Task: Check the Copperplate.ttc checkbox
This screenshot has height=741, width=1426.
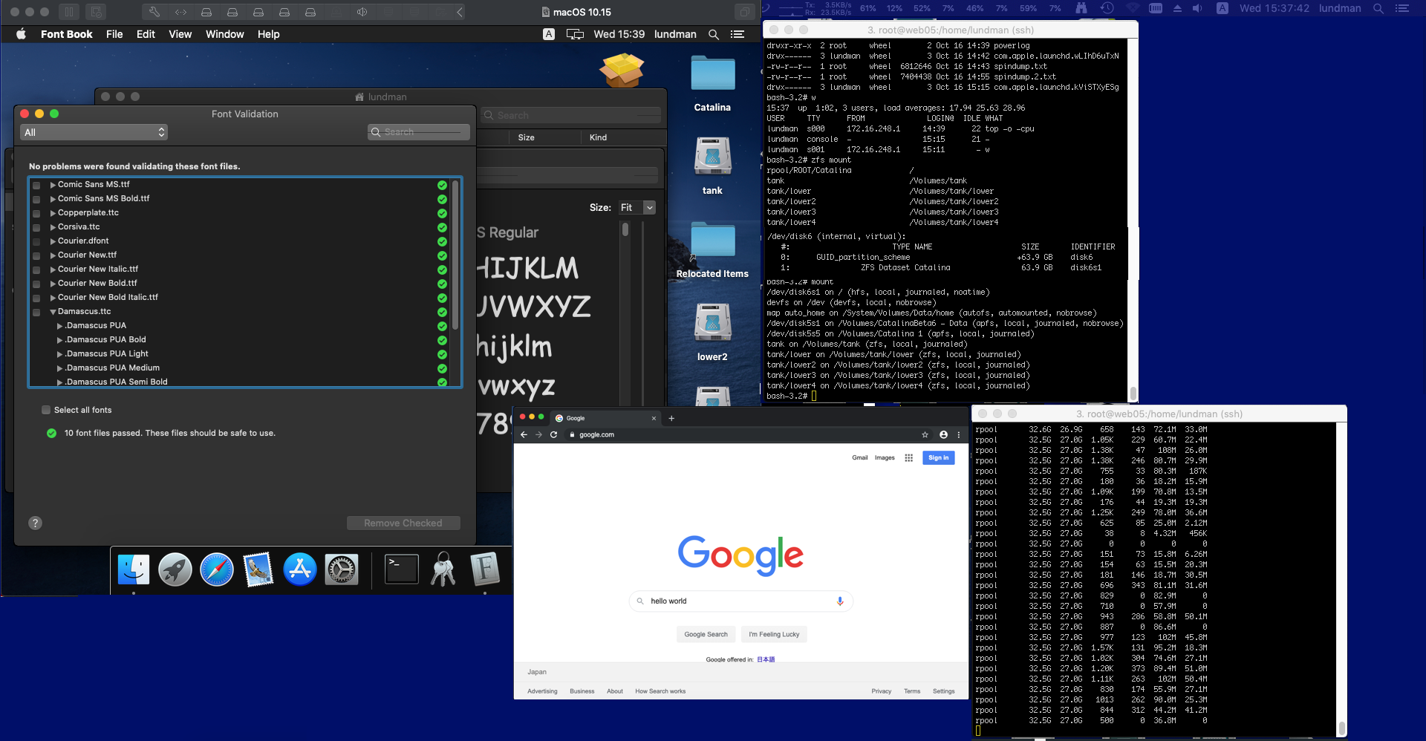Action: coord(36,213)
